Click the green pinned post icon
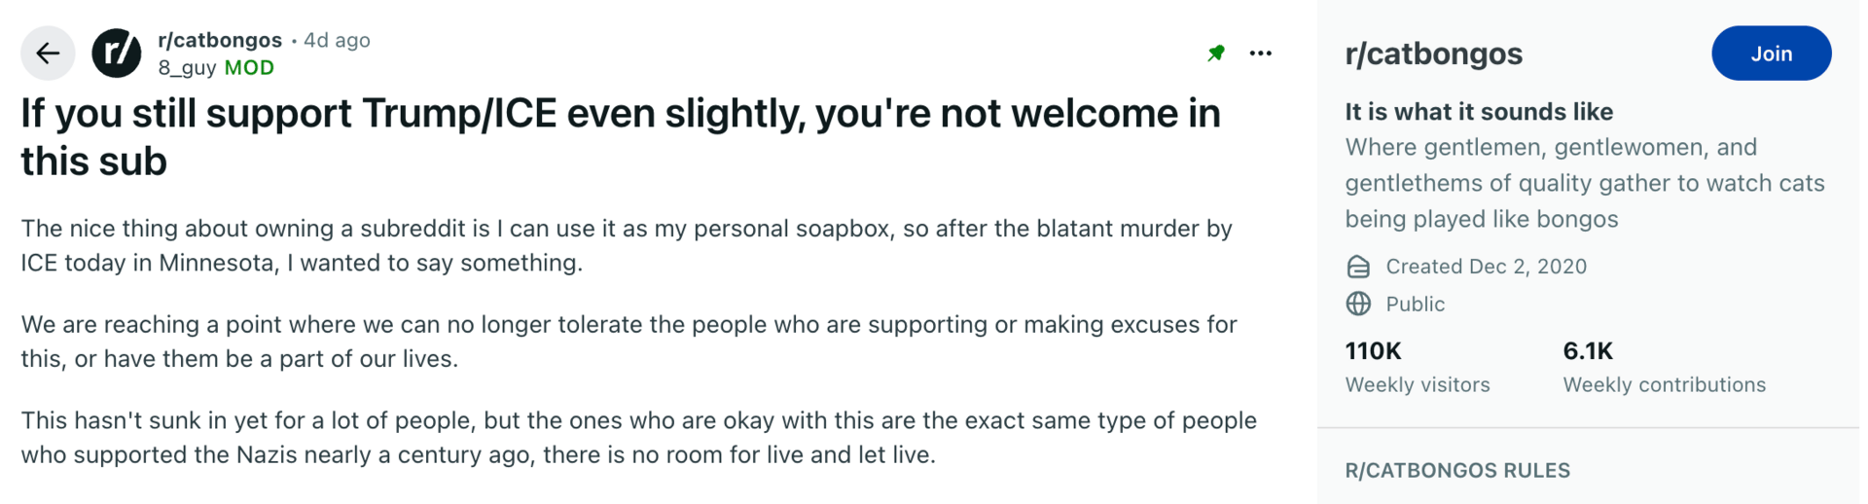The width and height of the screenshot is (1868, 504). click(x=1216, y=54)
